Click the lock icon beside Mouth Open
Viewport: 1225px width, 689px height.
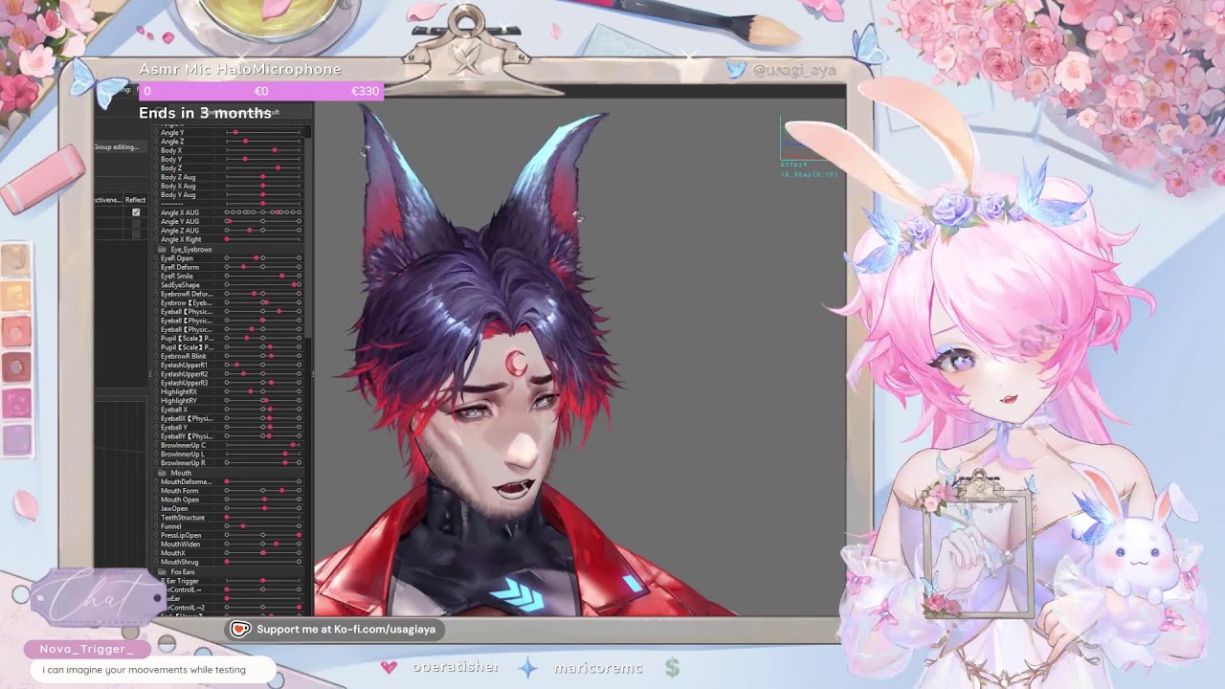pyautogui.click(x=156, y=500)
